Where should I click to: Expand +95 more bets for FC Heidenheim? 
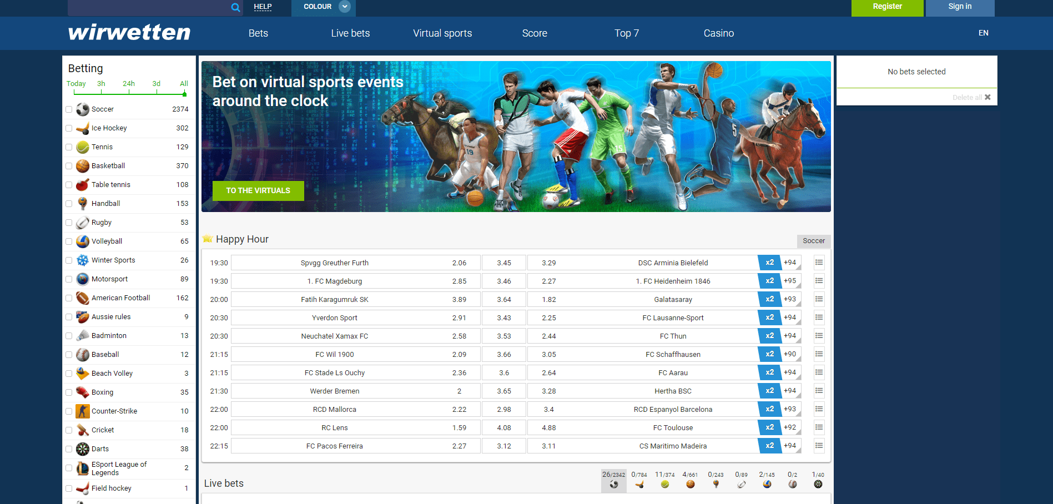click(x=790, y=281)
